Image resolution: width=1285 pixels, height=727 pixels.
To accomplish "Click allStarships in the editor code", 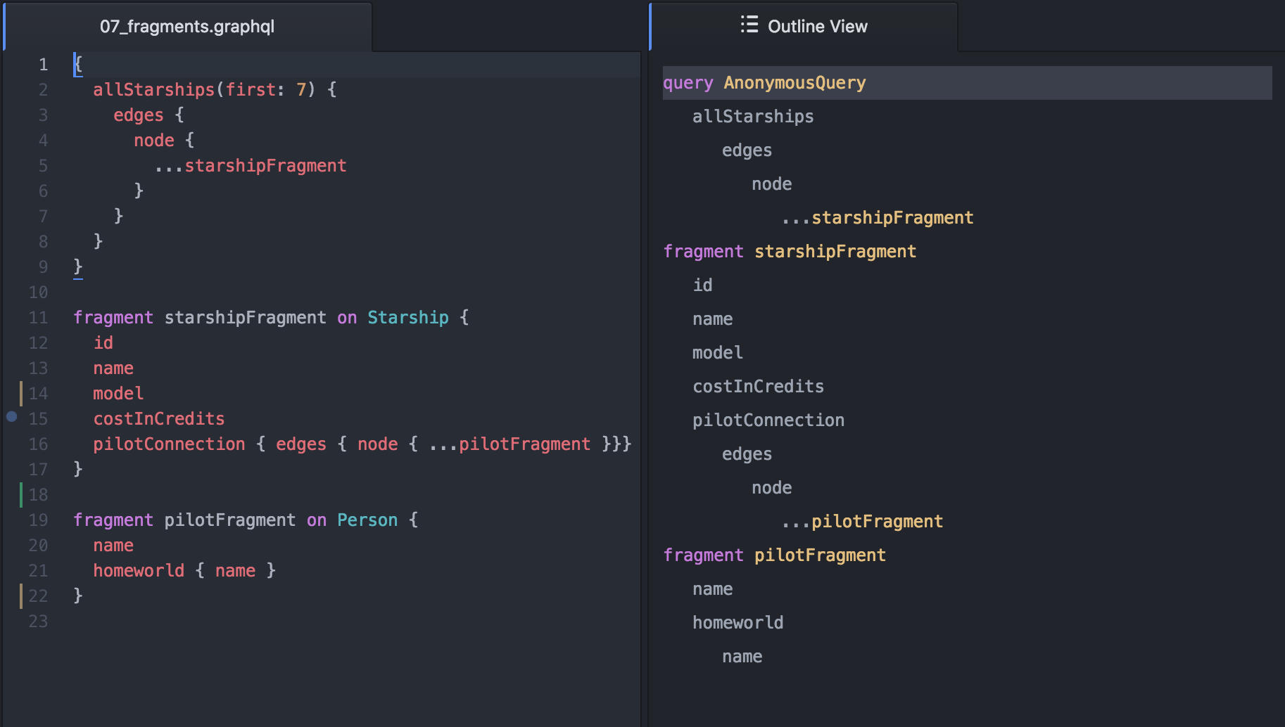I will point(153,90).
